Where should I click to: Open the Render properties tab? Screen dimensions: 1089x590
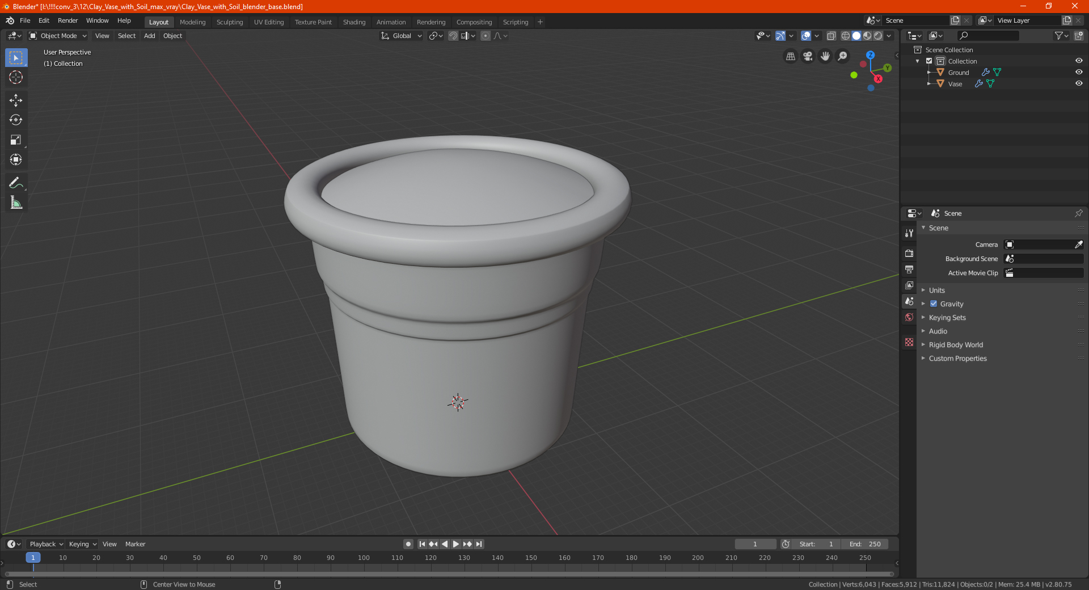pyautogui.click(x=909, y=253)
